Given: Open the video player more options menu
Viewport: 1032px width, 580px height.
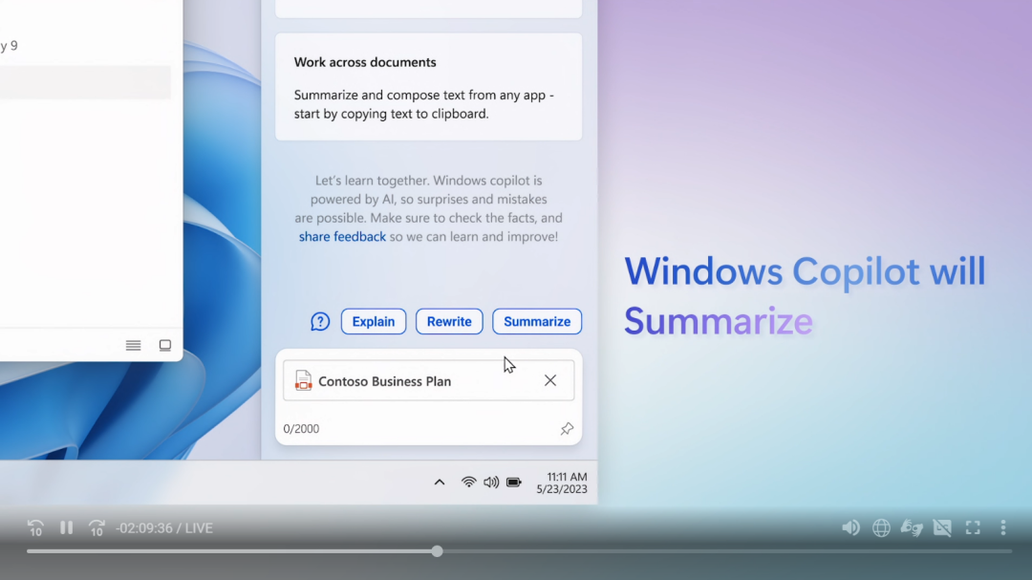Looking at the screenshot, I should coord(1003,527).
